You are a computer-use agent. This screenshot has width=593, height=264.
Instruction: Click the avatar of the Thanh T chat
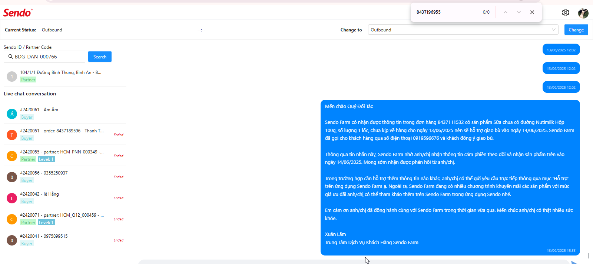point(12,135)
